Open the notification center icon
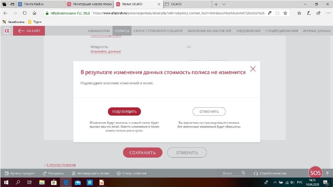This screenshot has width=333, height=187. pyautogui.click(x=326, y=182)
